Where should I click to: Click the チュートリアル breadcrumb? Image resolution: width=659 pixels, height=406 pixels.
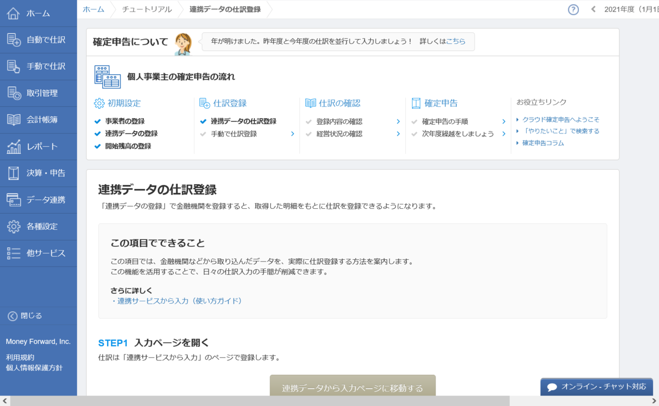click(147, 9)
